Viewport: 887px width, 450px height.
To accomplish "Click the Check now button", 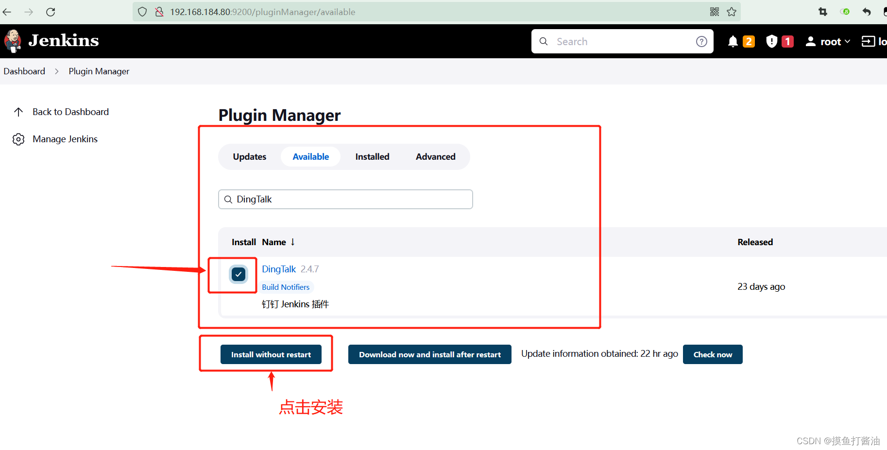I will click(x=713, y=354).
